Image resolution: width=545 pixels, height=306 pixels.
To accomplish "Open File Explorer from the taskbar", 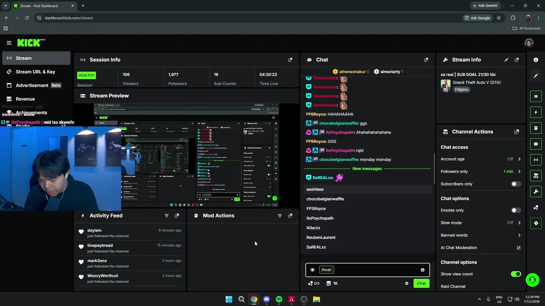I will coord(316,299).
